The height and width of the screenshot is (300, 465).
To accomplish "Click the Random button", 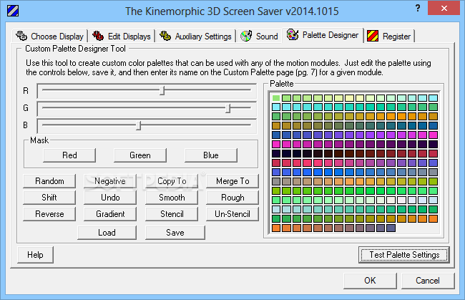I will [x=49, y=181].
